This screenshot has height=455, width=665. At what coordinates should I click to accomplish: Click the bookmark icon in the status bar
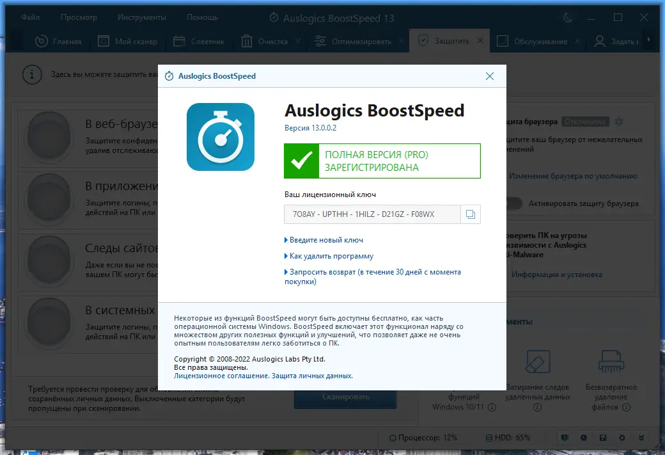565,438
